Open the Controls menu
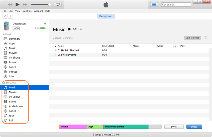 tap(27, 11)
